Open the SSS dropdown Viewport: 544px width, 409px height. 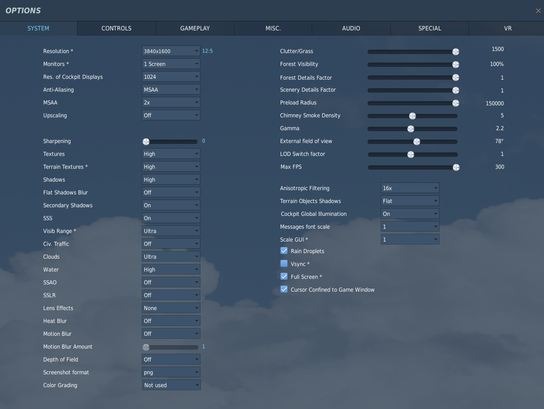pyautogui.click(x=171, y=218)
